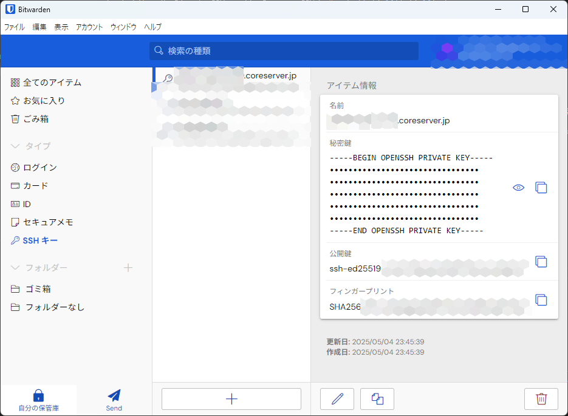Click the clone item icon button
Viewport: 568px width, 416px height.
(x=377, y=399)
